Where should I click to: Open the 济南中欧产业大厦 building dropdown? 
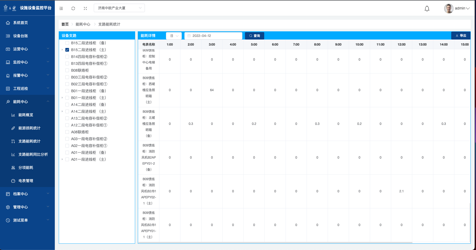tap(119, 8)
